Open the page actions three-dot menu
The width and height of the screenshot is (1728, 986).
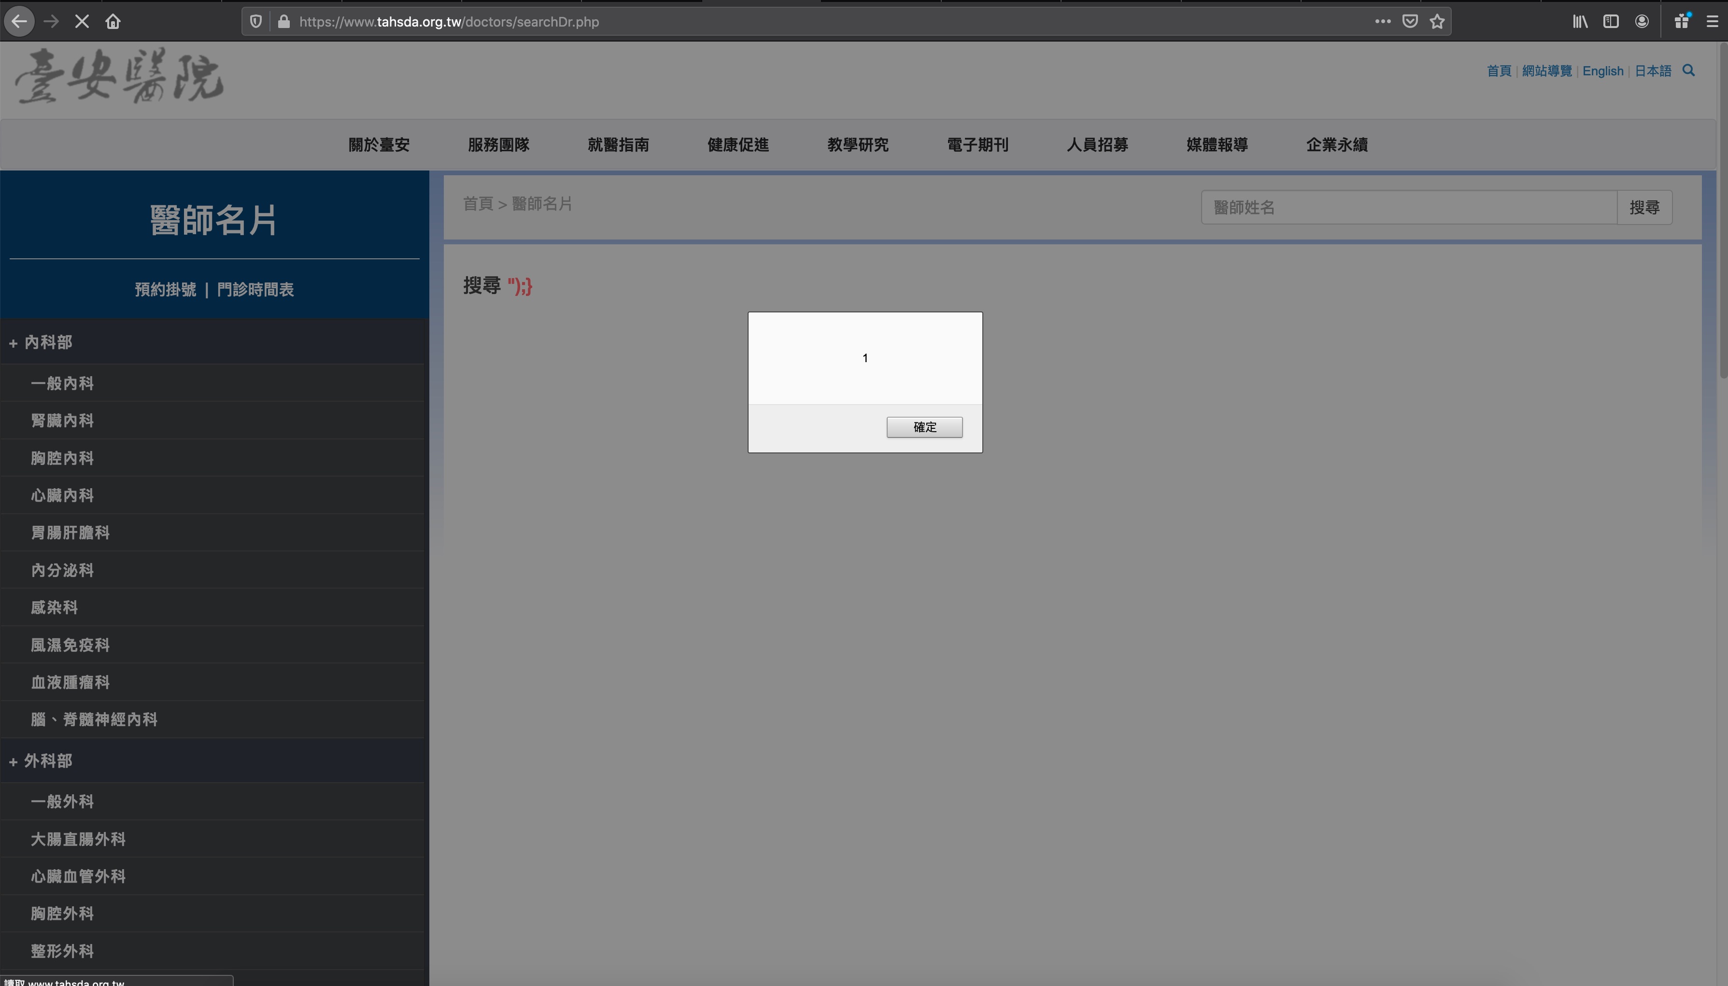tap(1383, 22)
